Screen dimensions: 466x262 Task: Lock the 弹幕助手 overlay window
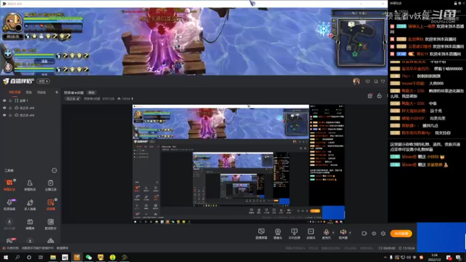(x=456, y=3)
